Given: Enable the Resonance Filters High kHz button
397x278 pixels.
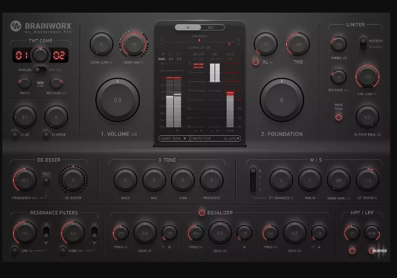Looking at the screenshot, I should [63, 250].
